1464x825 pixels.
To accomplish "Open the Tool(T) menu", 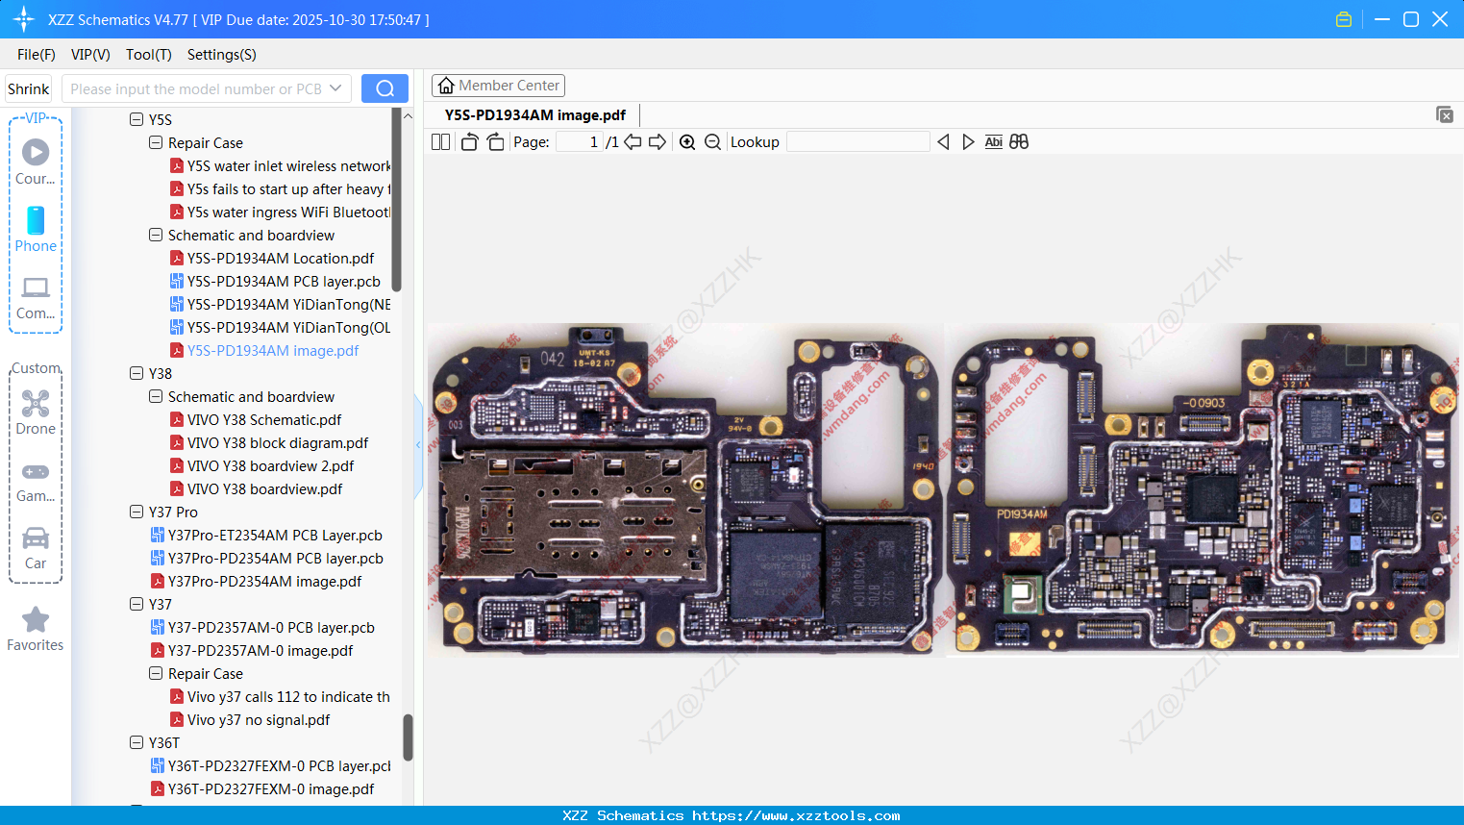I will coord(149,55).
